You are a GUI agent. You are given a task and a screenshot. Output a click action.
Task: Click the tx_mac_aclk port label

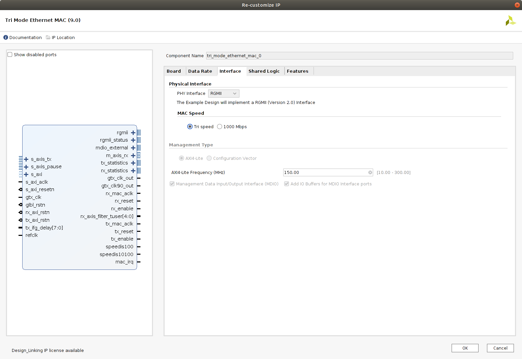(120, 224)
